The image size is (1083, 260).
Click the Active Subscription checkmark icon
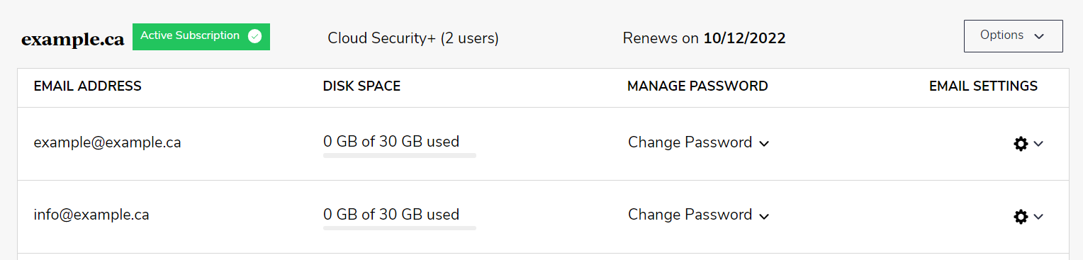point(254,36)
